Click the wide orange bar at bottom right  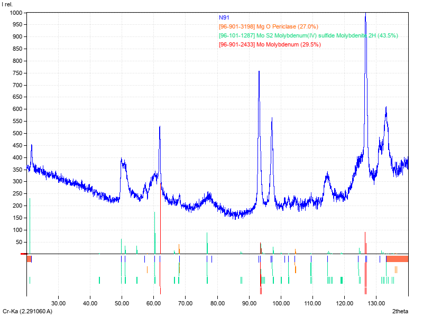(x=397, y=259)
